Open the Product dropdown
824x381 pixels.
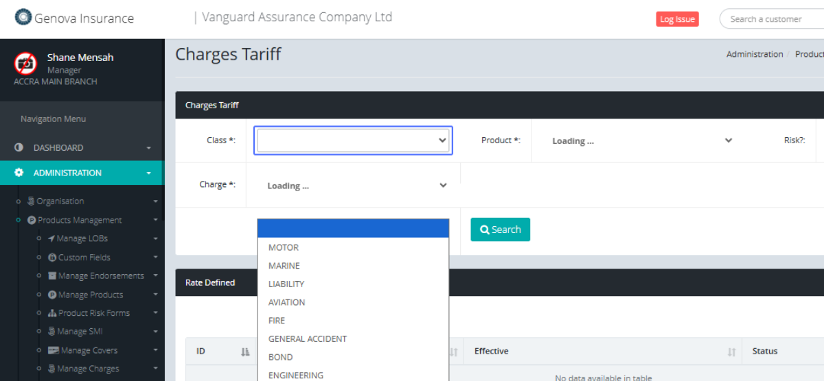(x=642, y=140)
